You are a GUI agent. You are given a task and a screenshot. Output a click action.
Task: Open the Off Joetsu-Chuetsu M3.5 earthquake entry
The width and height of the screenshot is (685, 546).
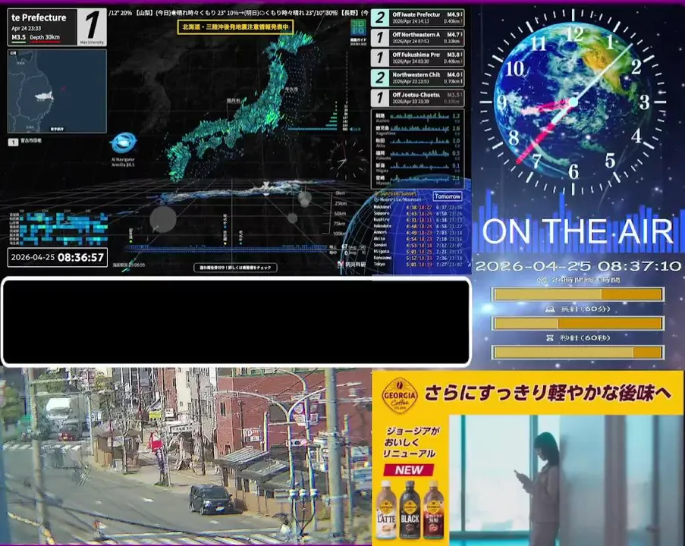417,98
